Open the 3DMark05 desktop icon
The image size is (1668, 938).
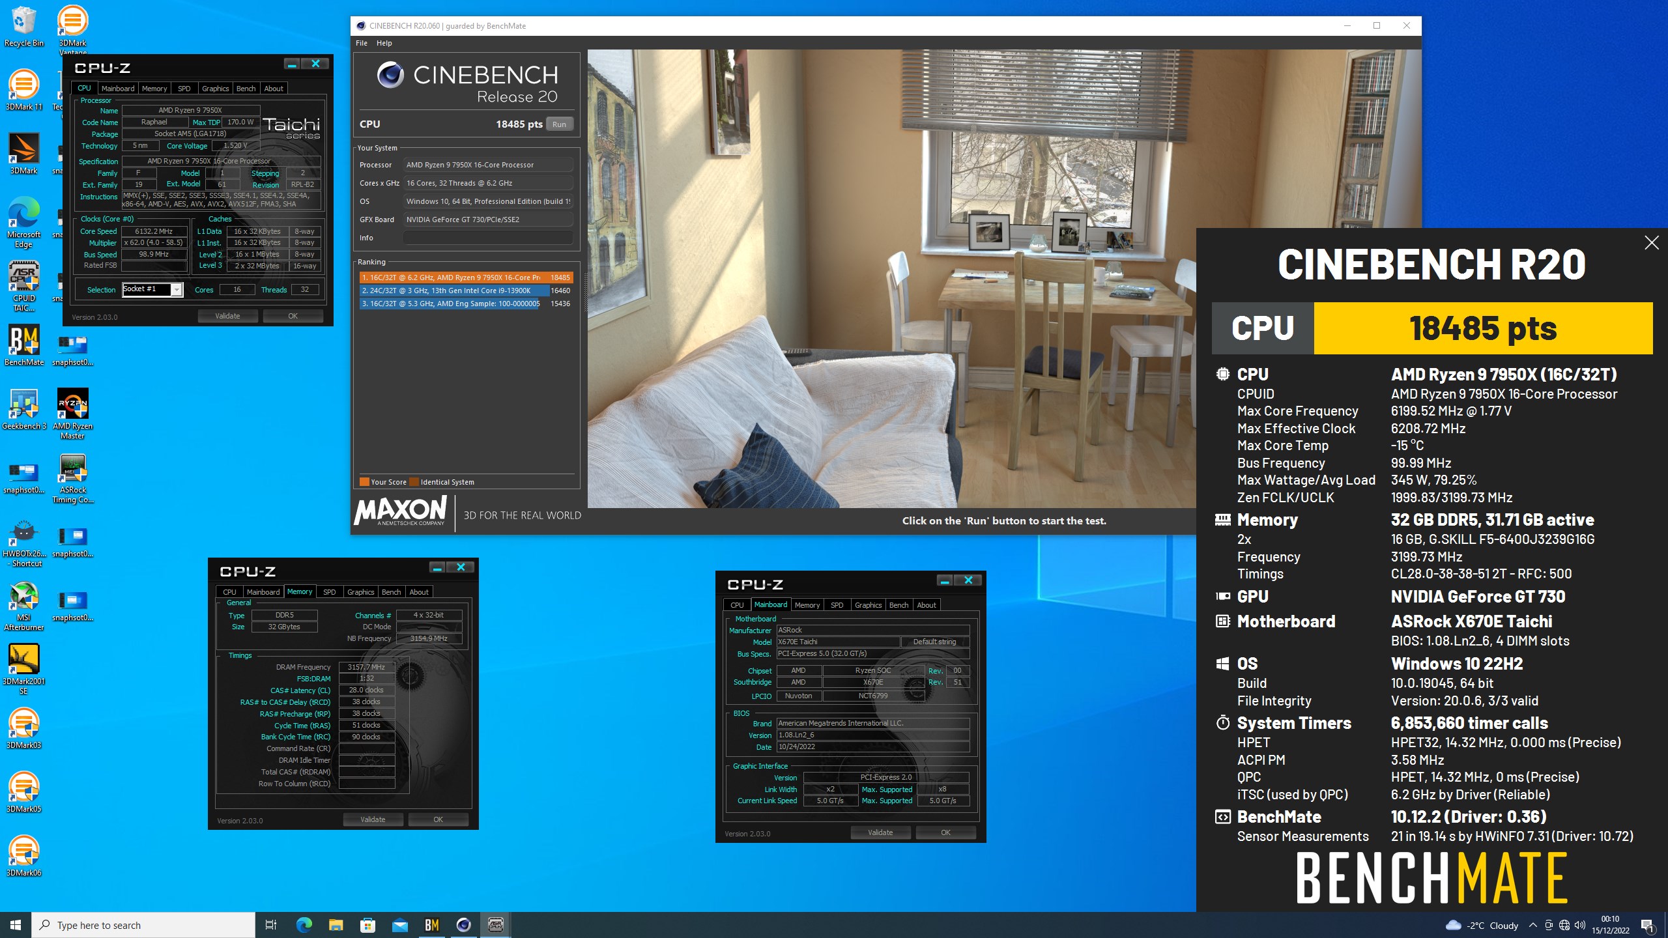[x=23, y=792]
